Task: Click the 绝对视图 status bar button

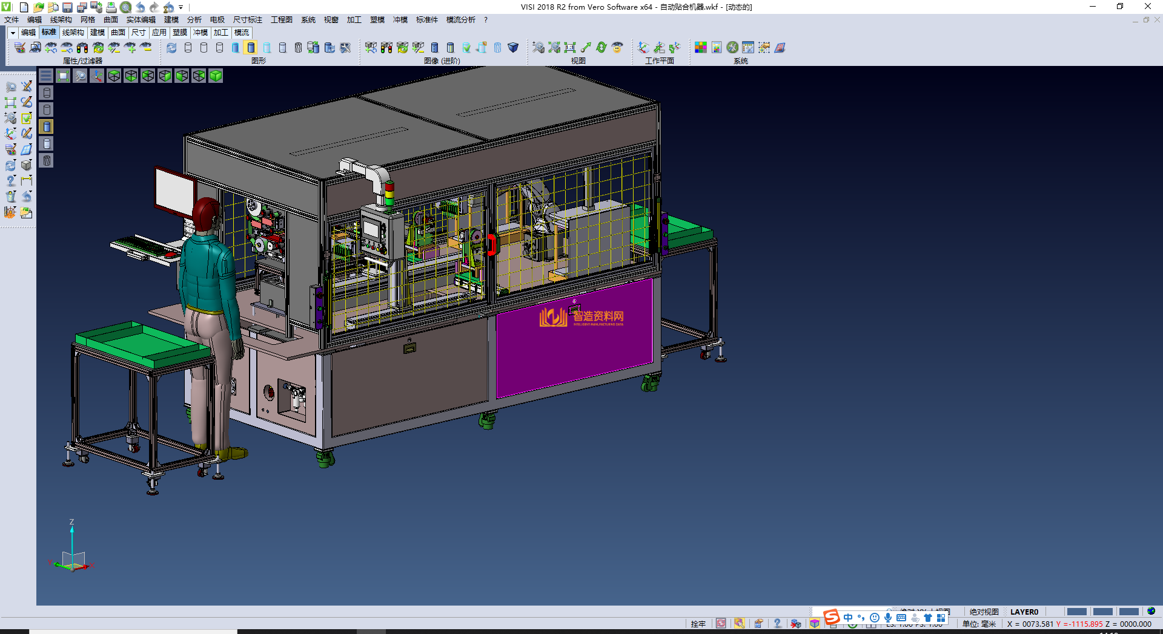Action: (984, 612)
